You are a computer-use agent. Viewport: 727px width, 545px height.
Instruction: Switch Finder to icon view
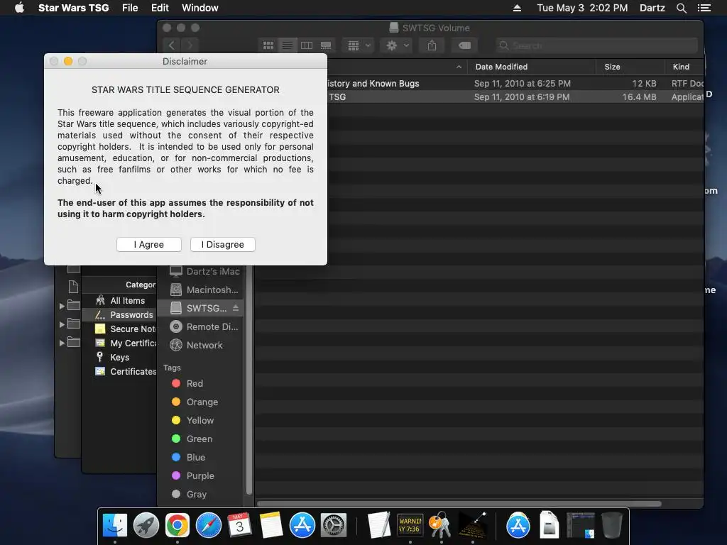(268, 45)
